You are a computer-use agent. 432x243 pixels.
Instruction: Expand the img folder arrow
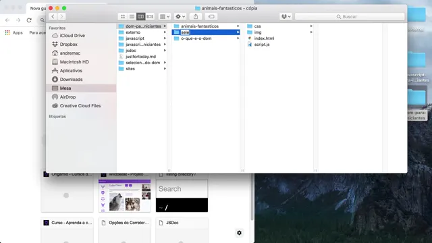pyautogui.click(x=311, y=32)
